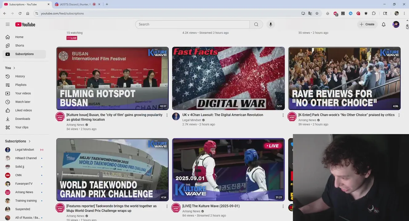409x221 pixels.
Task: Open All of Russia channel in sidebar
Action: click(24, 218)
